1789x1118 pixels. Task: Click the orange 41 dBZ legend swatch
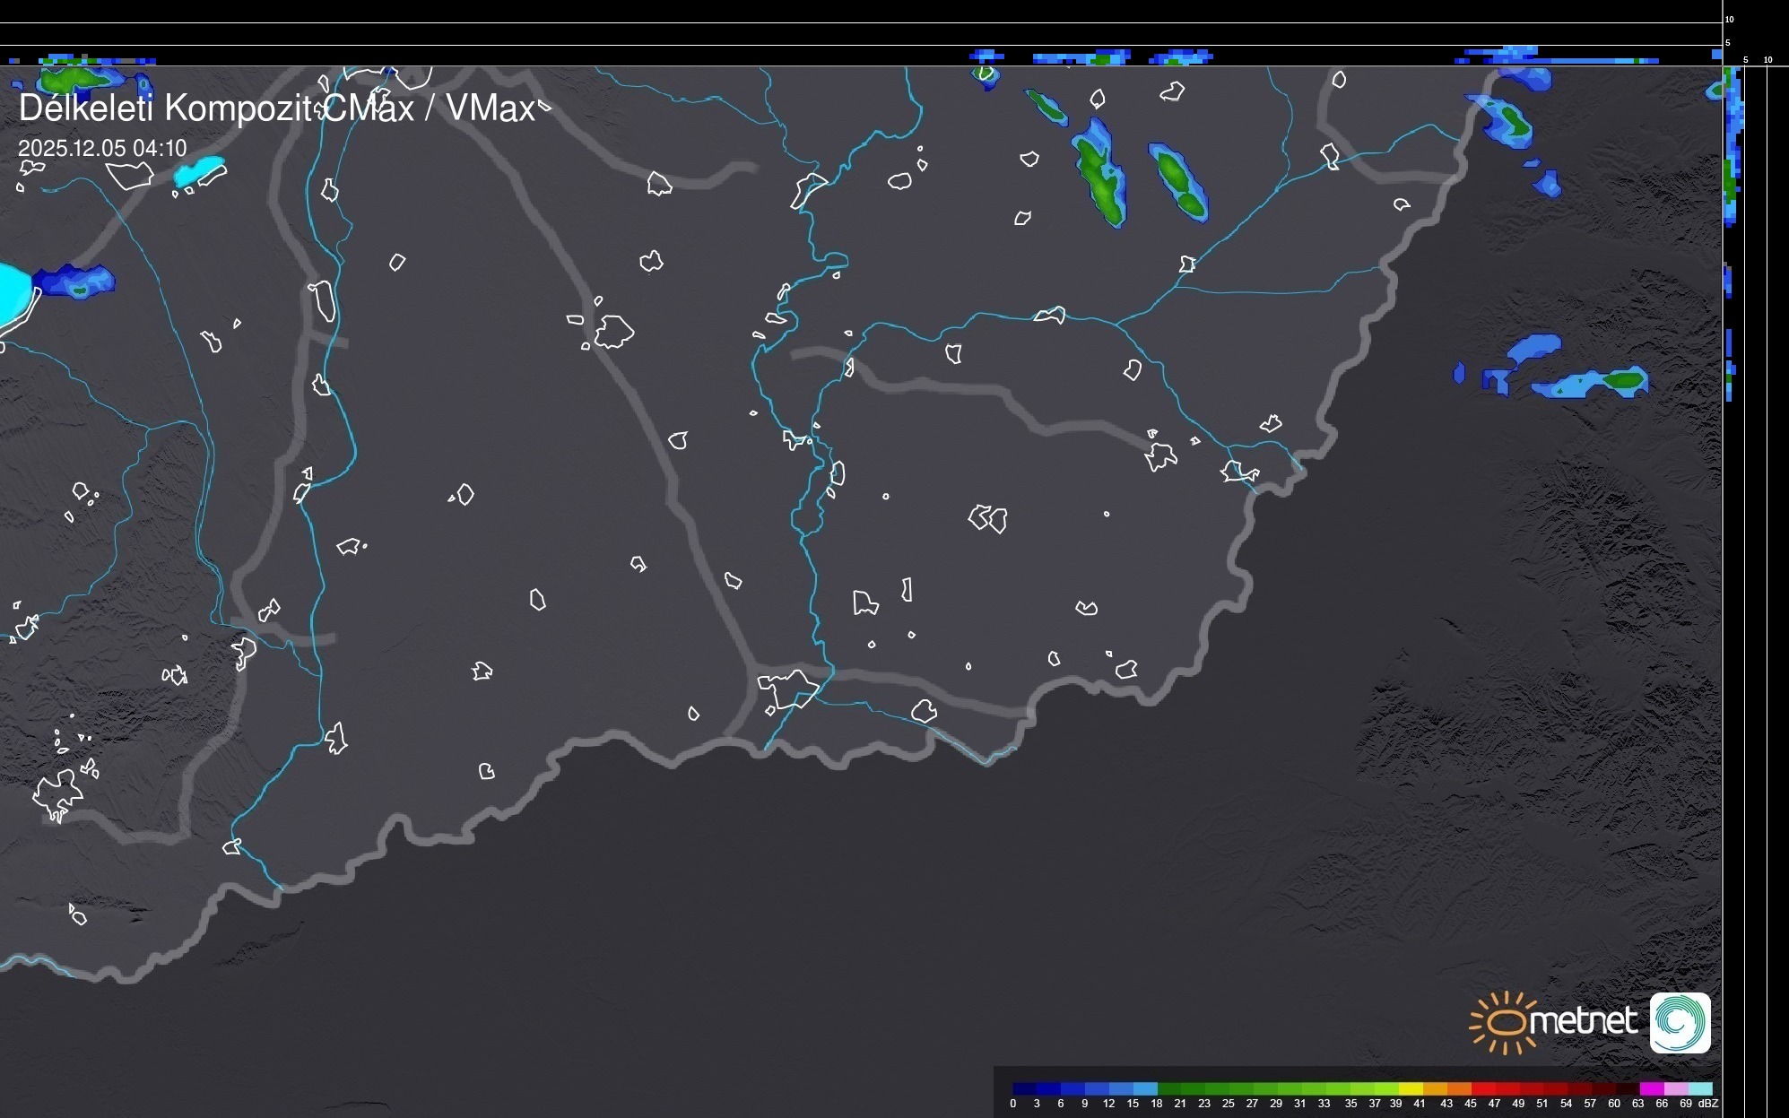pos(1435,1088)
